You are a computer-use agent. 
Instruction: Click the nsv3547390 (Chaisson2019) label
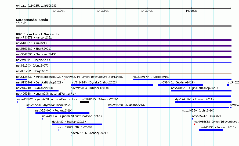(x=36, y=54)
